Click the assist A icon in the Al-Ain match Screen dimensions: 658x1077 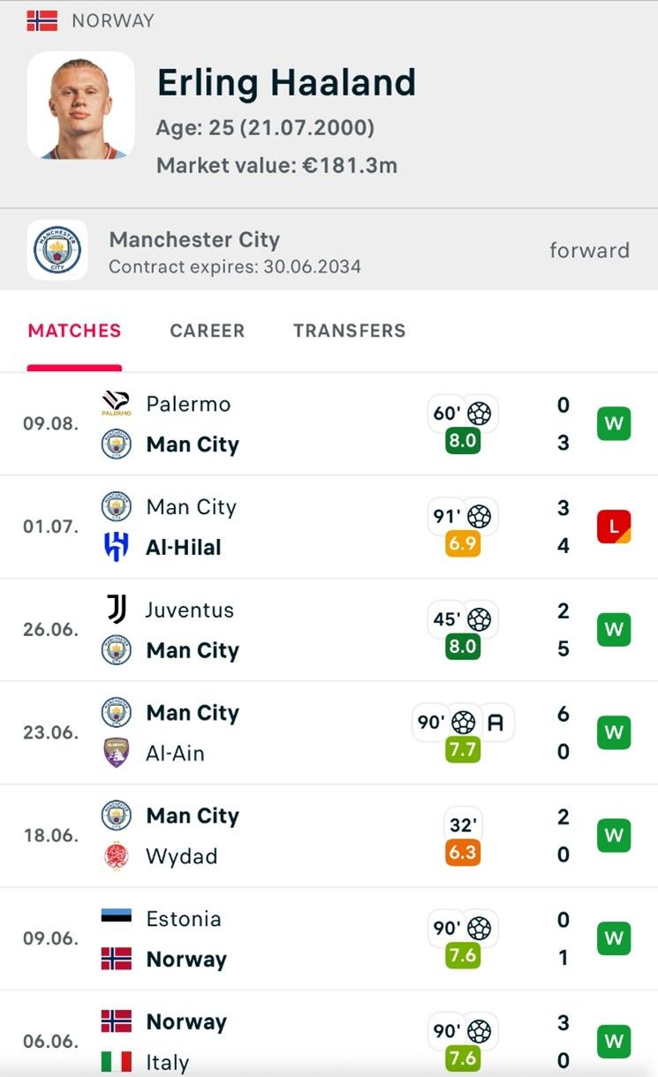tap(496, 723)
